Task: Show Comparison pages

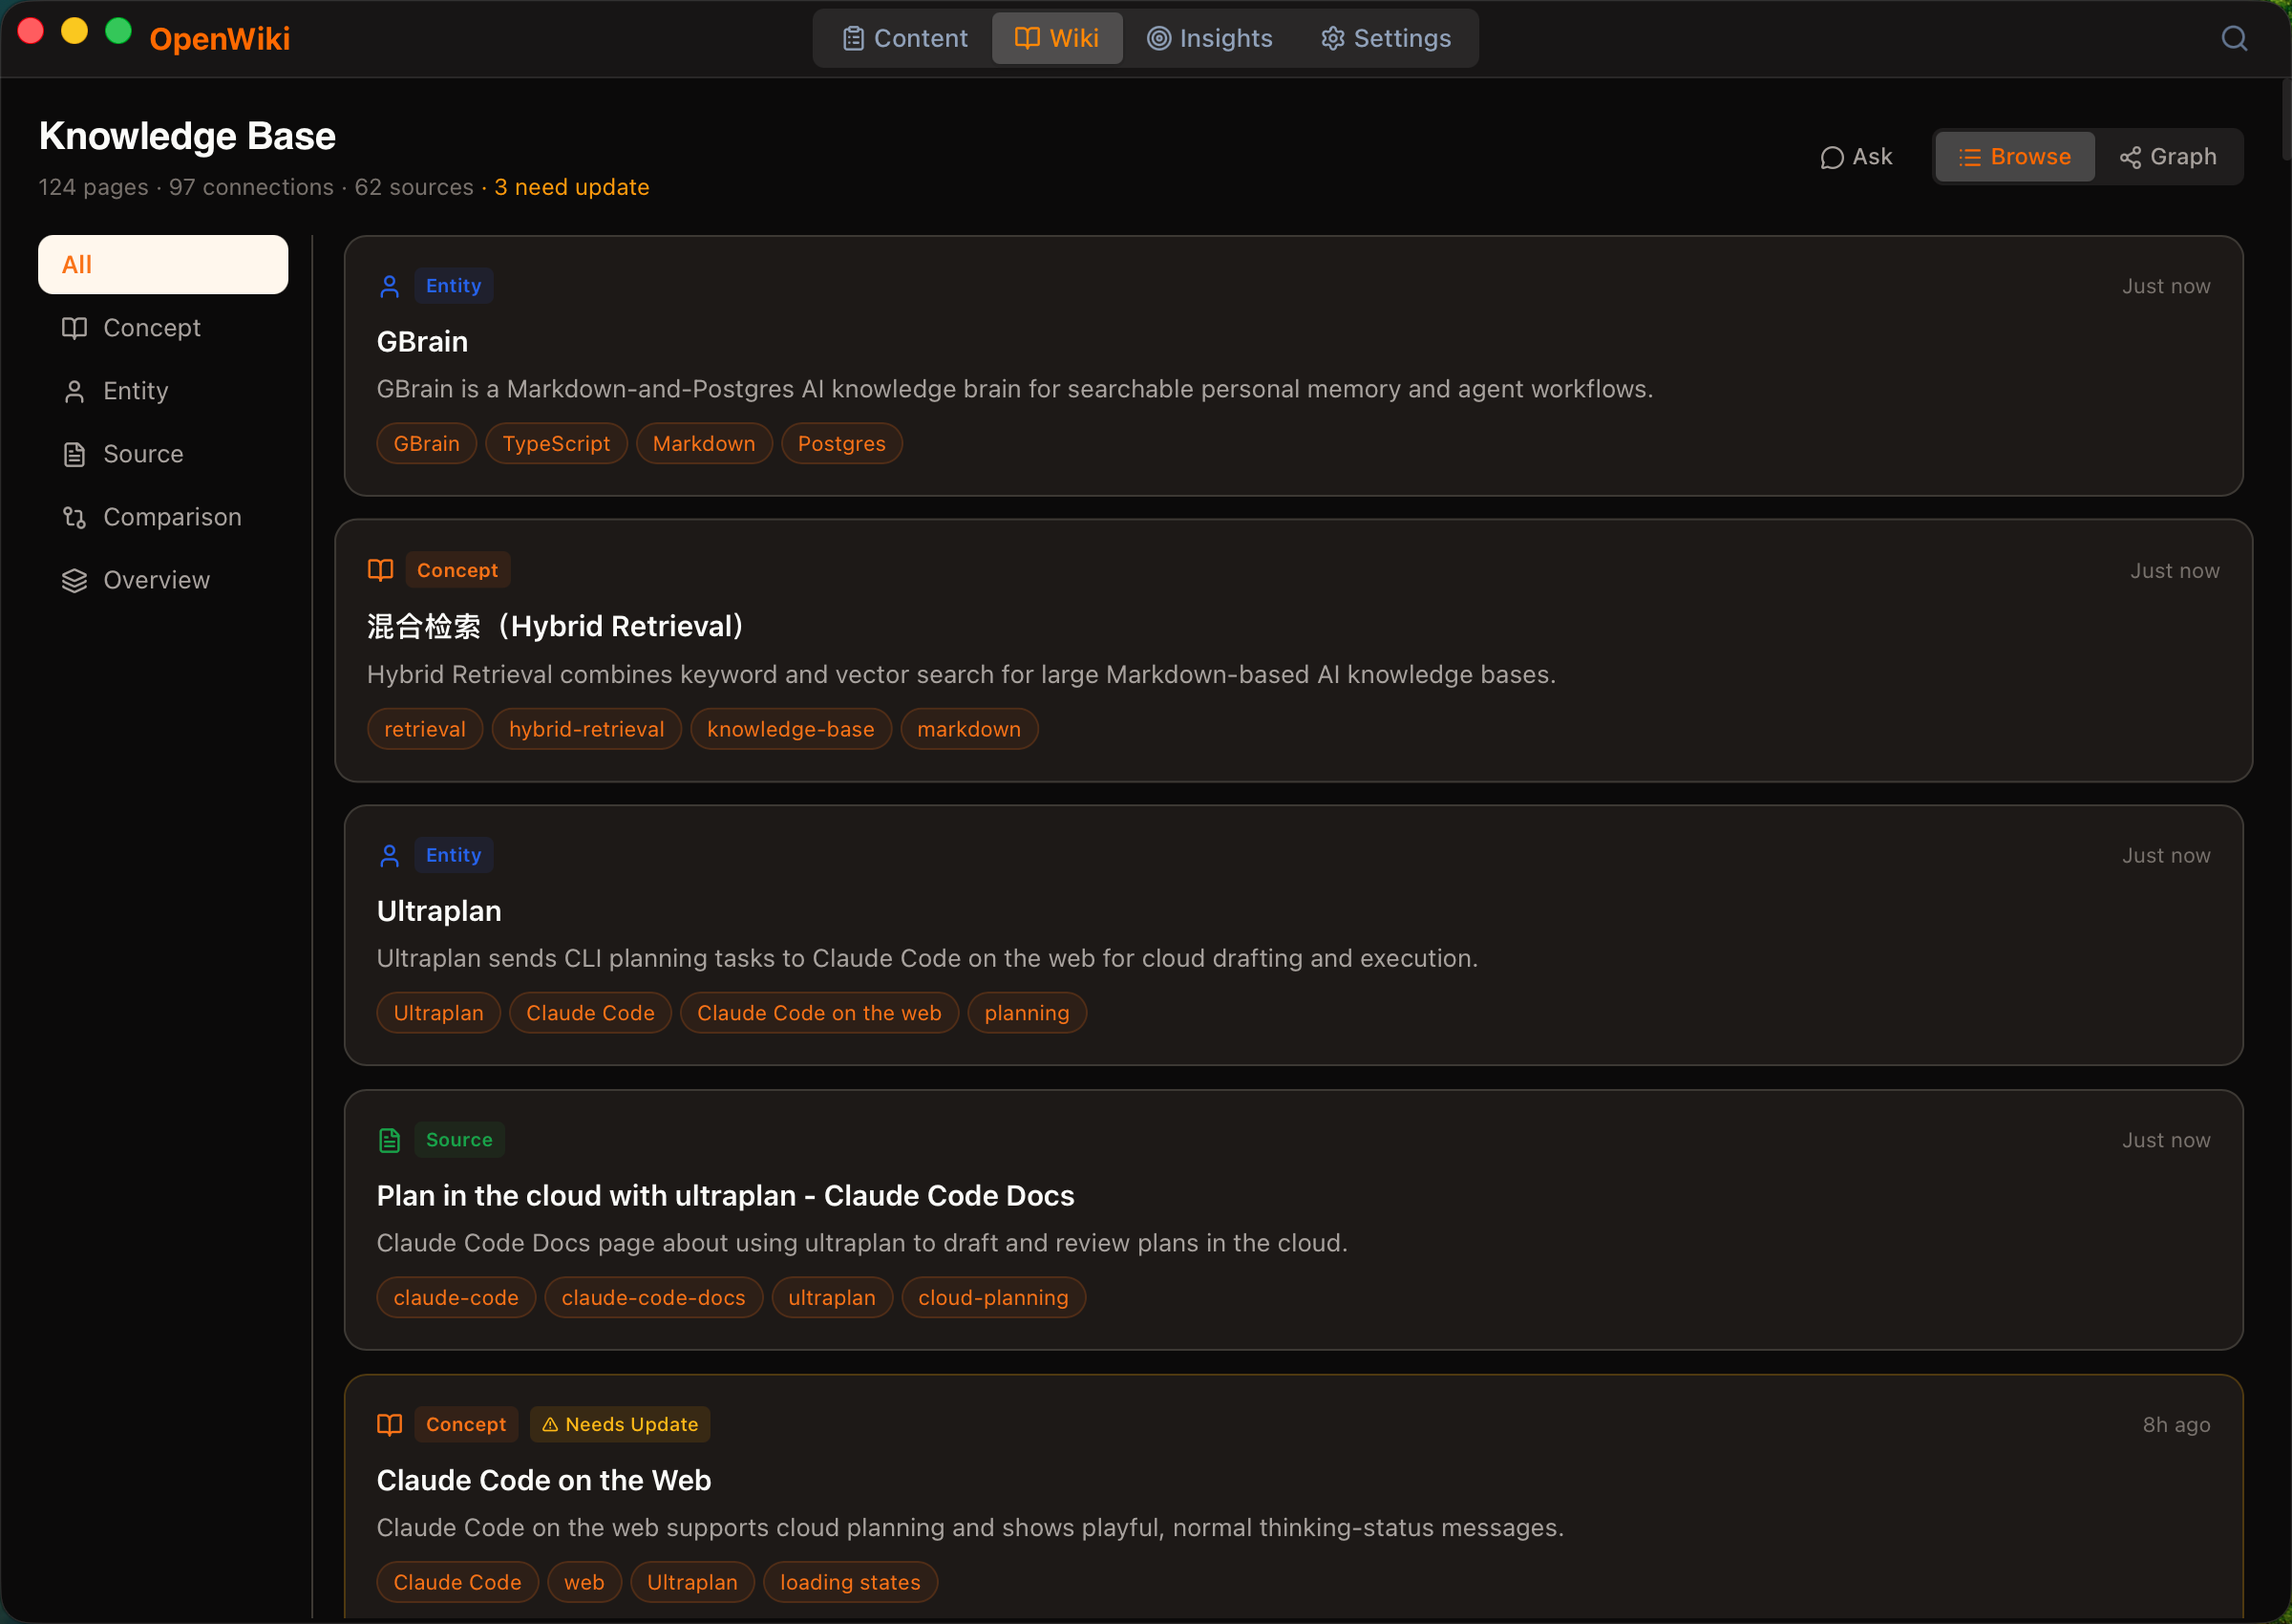Action: 163,517
